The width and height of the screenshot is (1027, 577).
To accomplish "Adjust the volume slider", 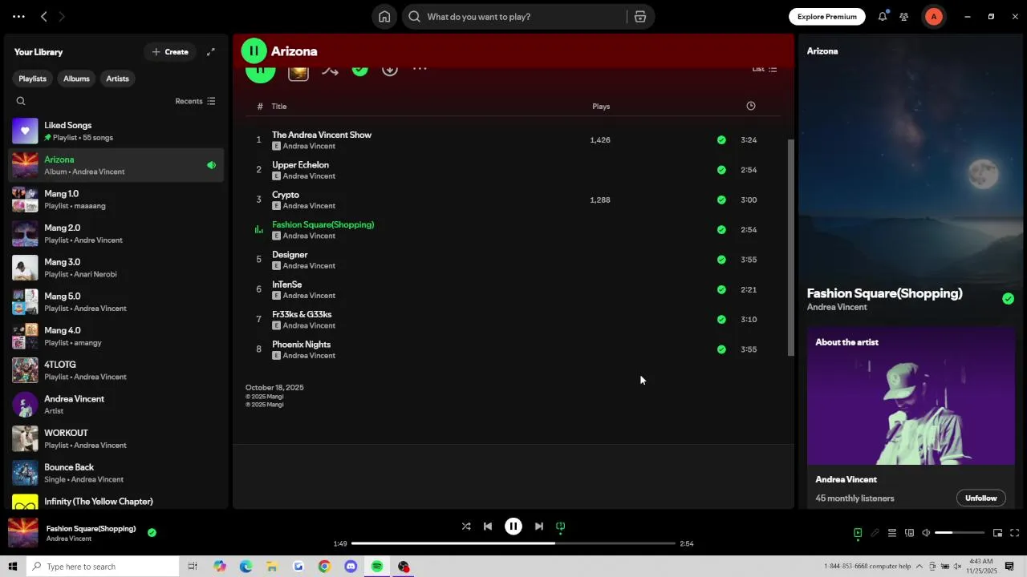I will tap(960, 533).
